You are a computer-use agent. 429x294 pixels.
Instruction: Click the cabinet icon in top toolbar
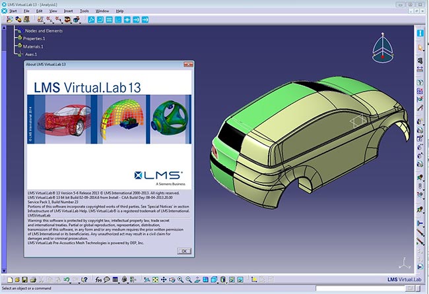point(26,19)
